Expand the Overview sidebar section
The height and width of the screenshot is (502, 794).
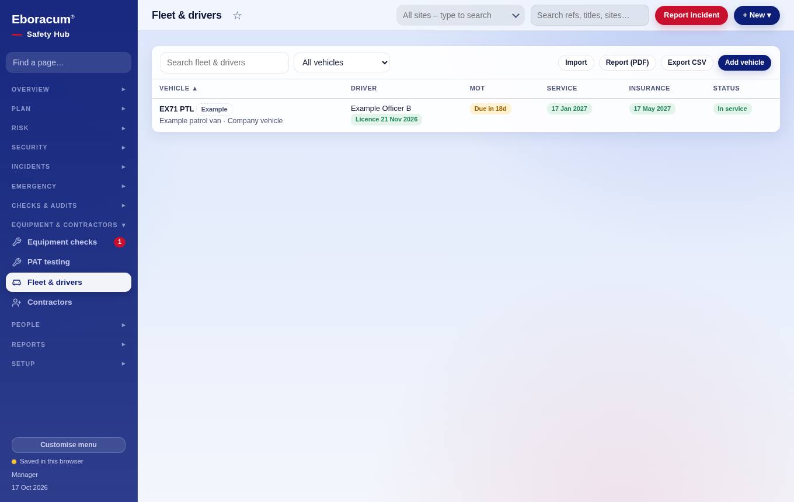tap(68, 89)
